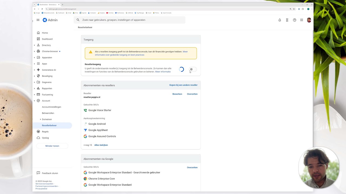Expand the Chrome-browser section
This screenshot has height=194, width=346.
(x=34, y=51)
